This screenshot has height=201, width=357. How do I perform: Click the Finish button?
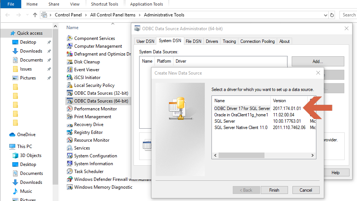pos(274,190)
